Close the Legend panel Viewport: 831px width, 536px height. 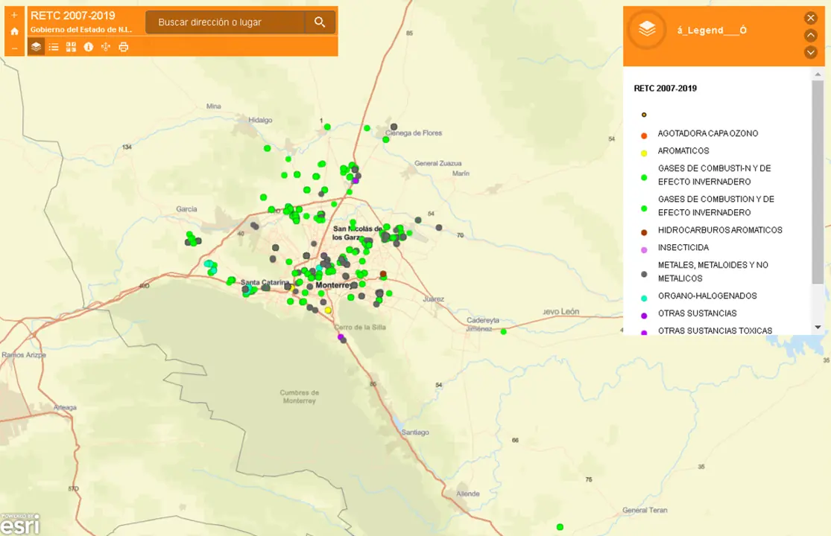click(811, 18)
